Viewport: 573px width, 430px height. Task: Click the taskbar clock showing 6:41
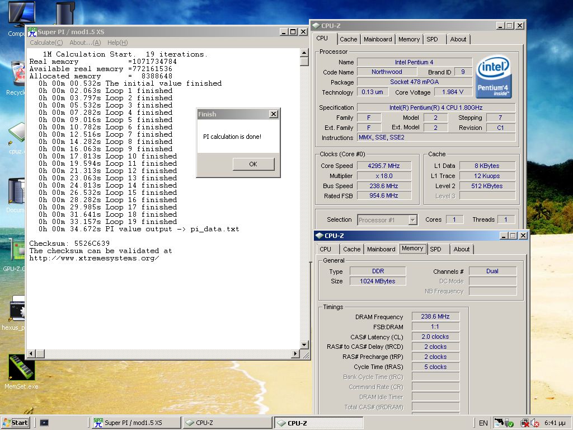[555, 423]
